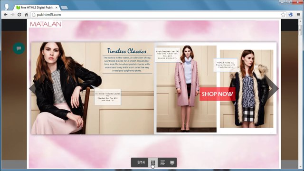Image resolution: width=304 pixels, height=171 pixels.
Task: Click the Chrome user profile icon
Action: pyautogui.click(x=7, y=7)
